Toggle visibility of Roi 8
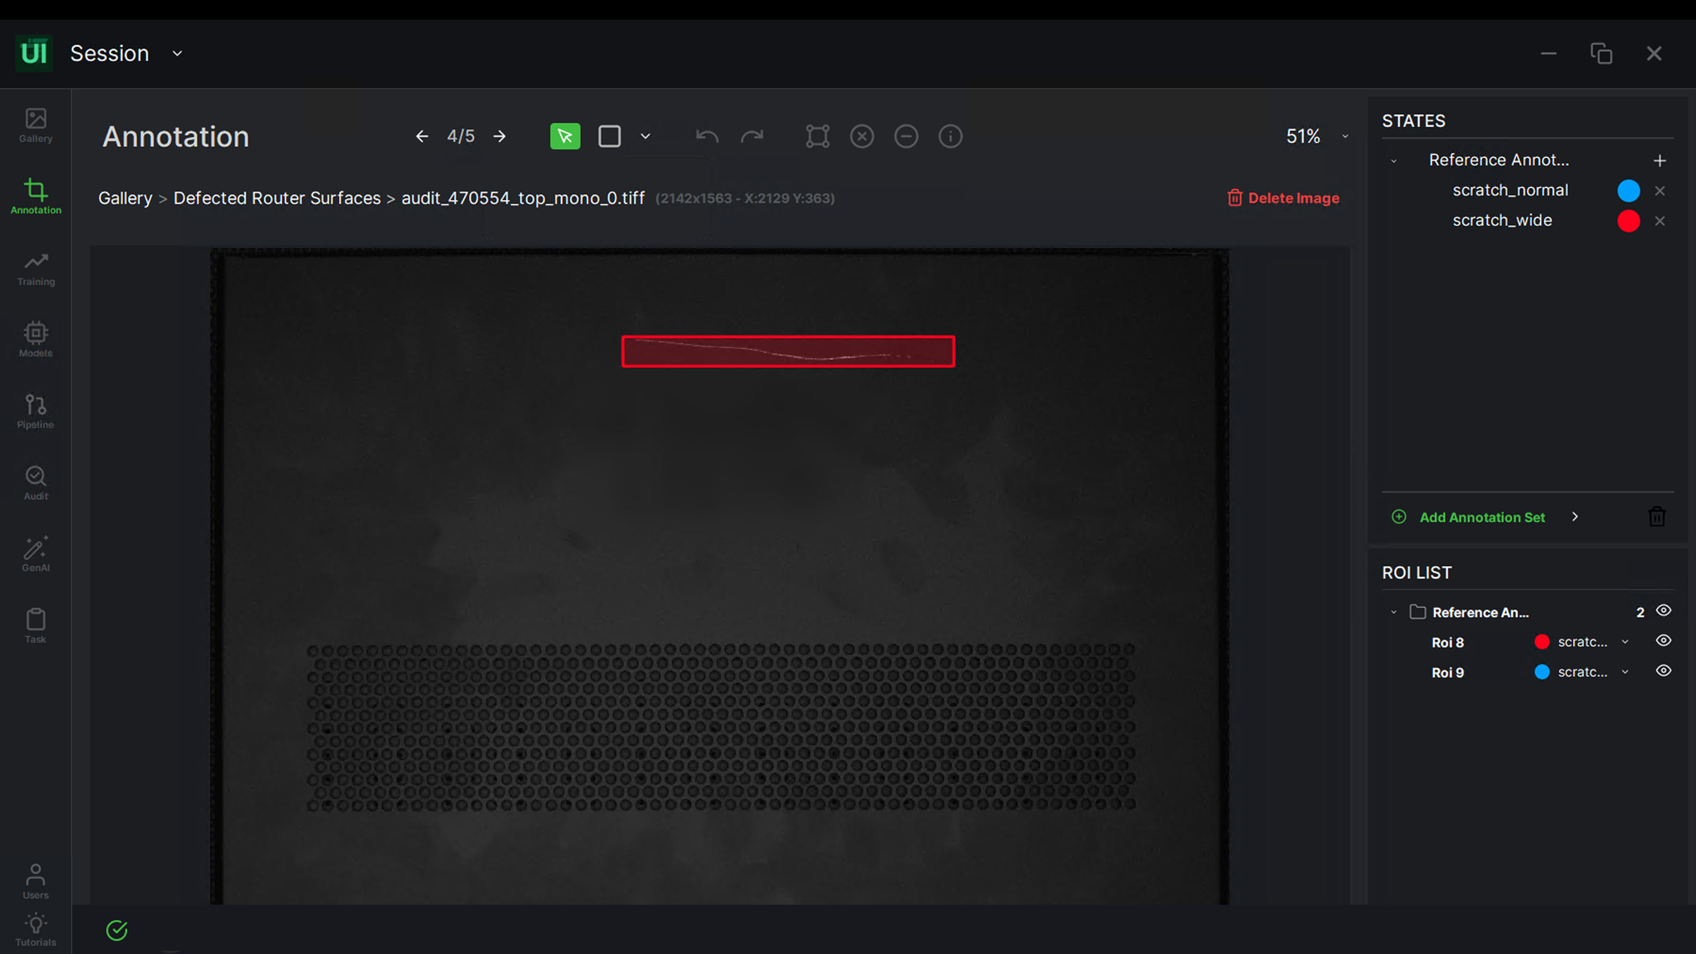Viewport: 1696px width, 954px height. 1663,641
